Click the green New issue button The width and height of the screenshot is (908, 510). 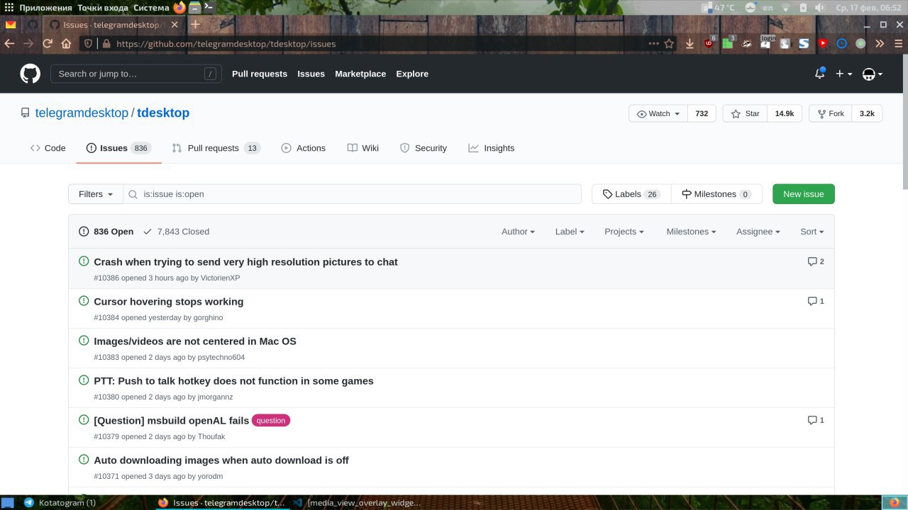click(x=803, y=194)
